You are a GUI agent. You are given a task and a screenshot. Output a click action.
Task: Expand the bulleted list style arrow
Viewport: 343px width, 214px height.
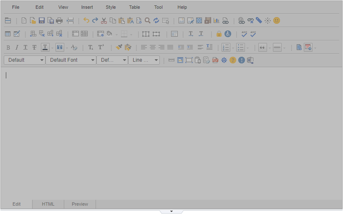[247, 48]
